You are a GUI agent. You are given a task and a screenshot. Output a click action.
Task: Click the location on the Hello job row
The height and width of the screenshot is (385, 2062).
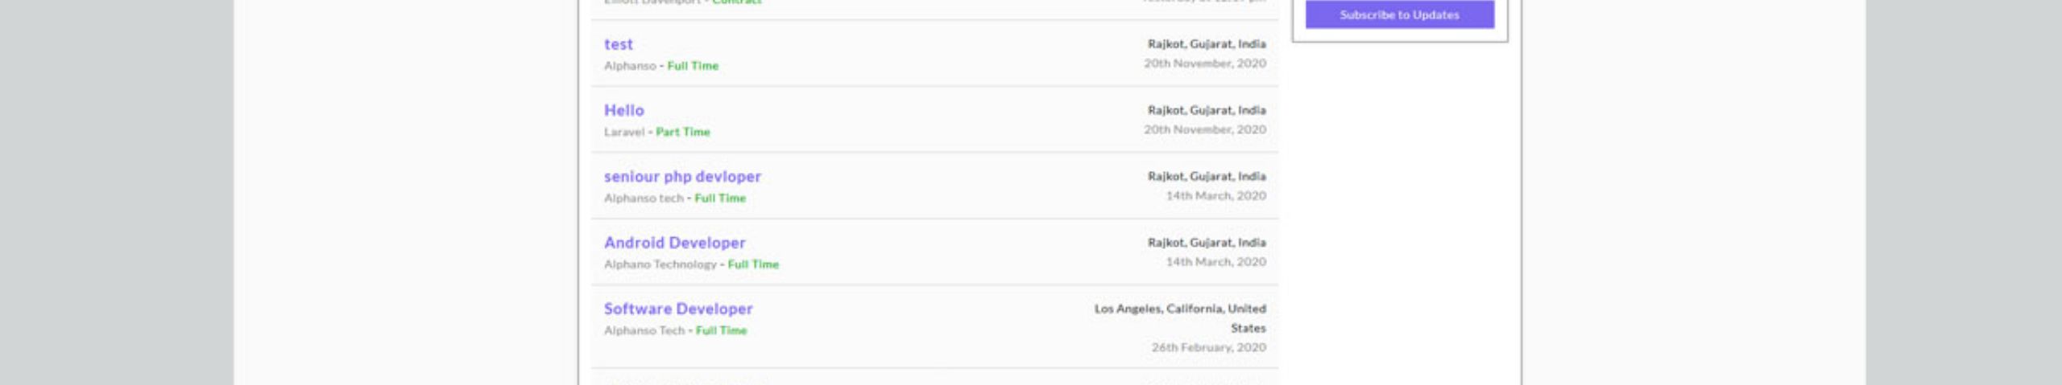pyautogui.click(x=1207, y=110)
